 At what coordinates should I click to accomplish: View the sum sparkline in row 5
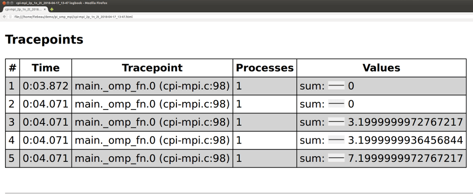tap(336, 158)
